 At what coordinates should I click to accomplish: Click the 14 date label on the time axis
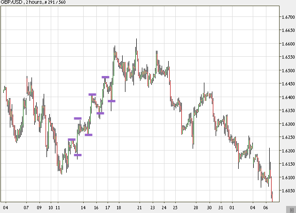pos(83,208)
